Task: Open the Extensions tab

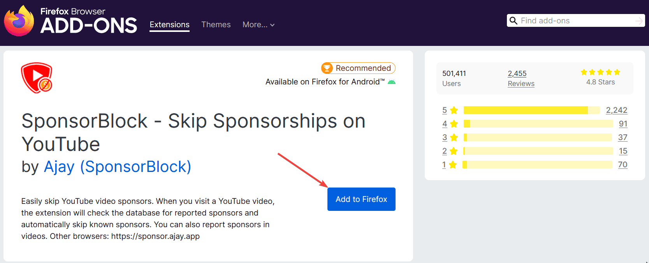Action: 169,25
